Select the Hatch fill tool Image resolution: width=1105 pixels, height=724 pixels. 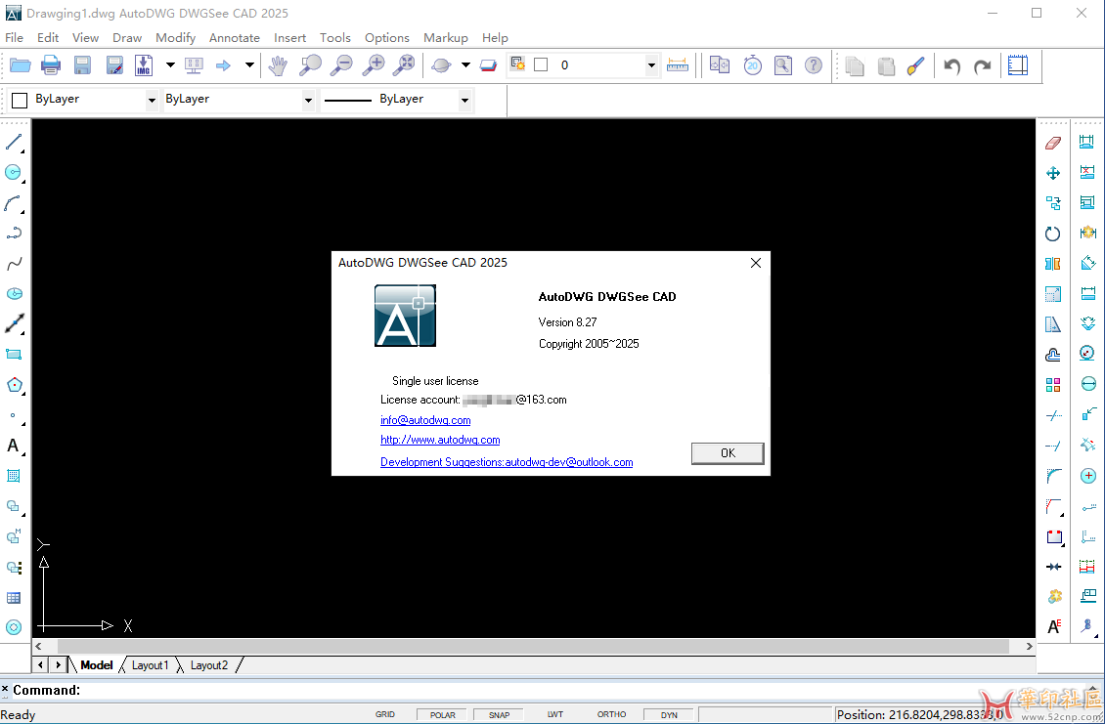[14, 476]
